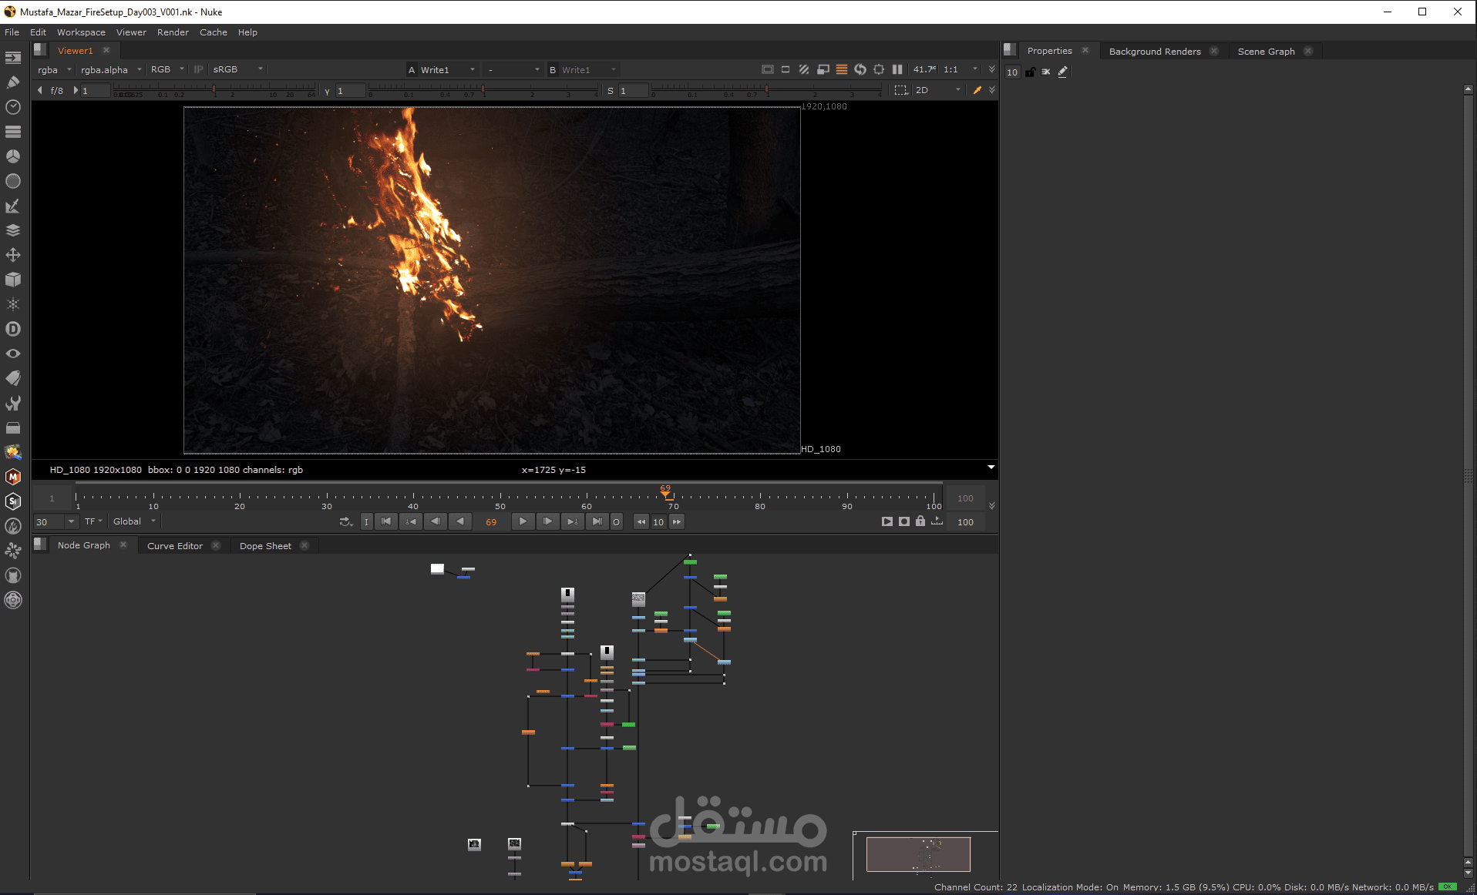Toggle clipping warning stripes icon
The image size is (1477, 895).
(x=804, y=69)
